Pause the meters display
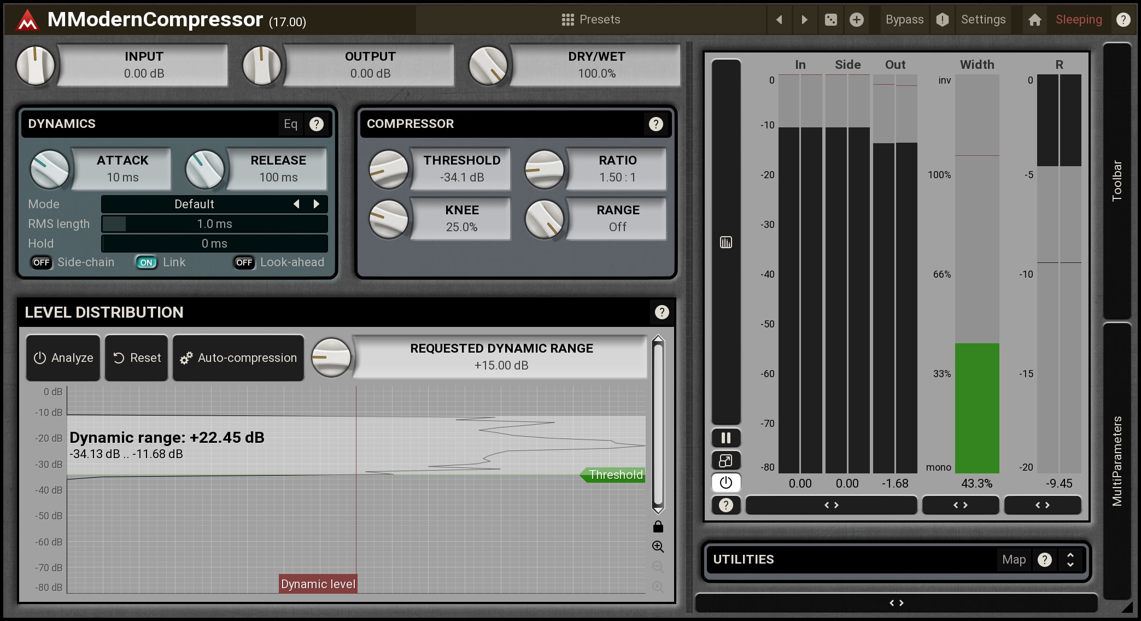Screen dimensions: 1141x621 point(725,438)
